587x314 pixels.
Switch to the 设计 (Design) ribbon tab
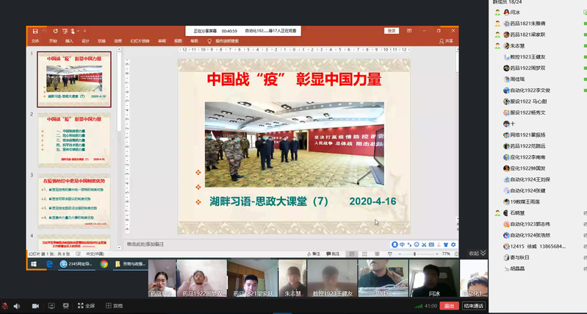(85, 41)
